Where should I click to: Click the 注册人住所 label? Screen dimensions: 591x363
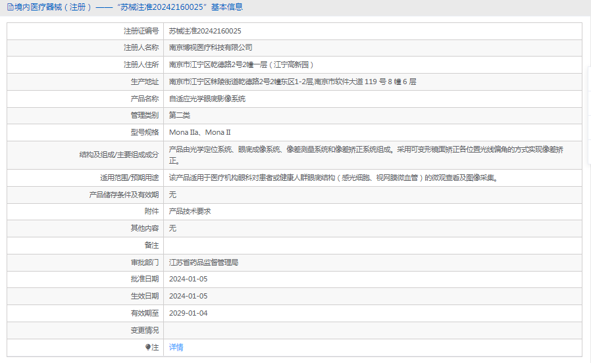pos(141,64)
